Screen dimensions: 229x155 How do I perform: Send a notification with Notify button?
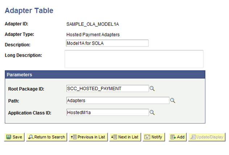[154, 137]
